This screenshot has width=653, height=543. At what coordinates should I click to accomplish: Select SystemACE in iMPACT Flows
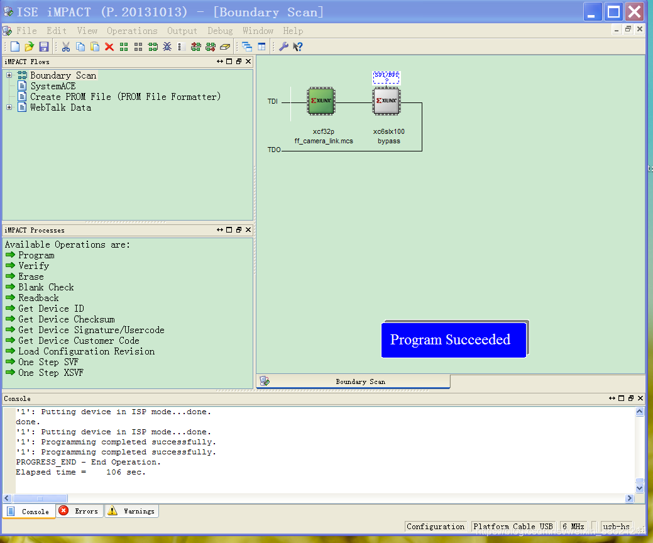click(x=53, y=86)
